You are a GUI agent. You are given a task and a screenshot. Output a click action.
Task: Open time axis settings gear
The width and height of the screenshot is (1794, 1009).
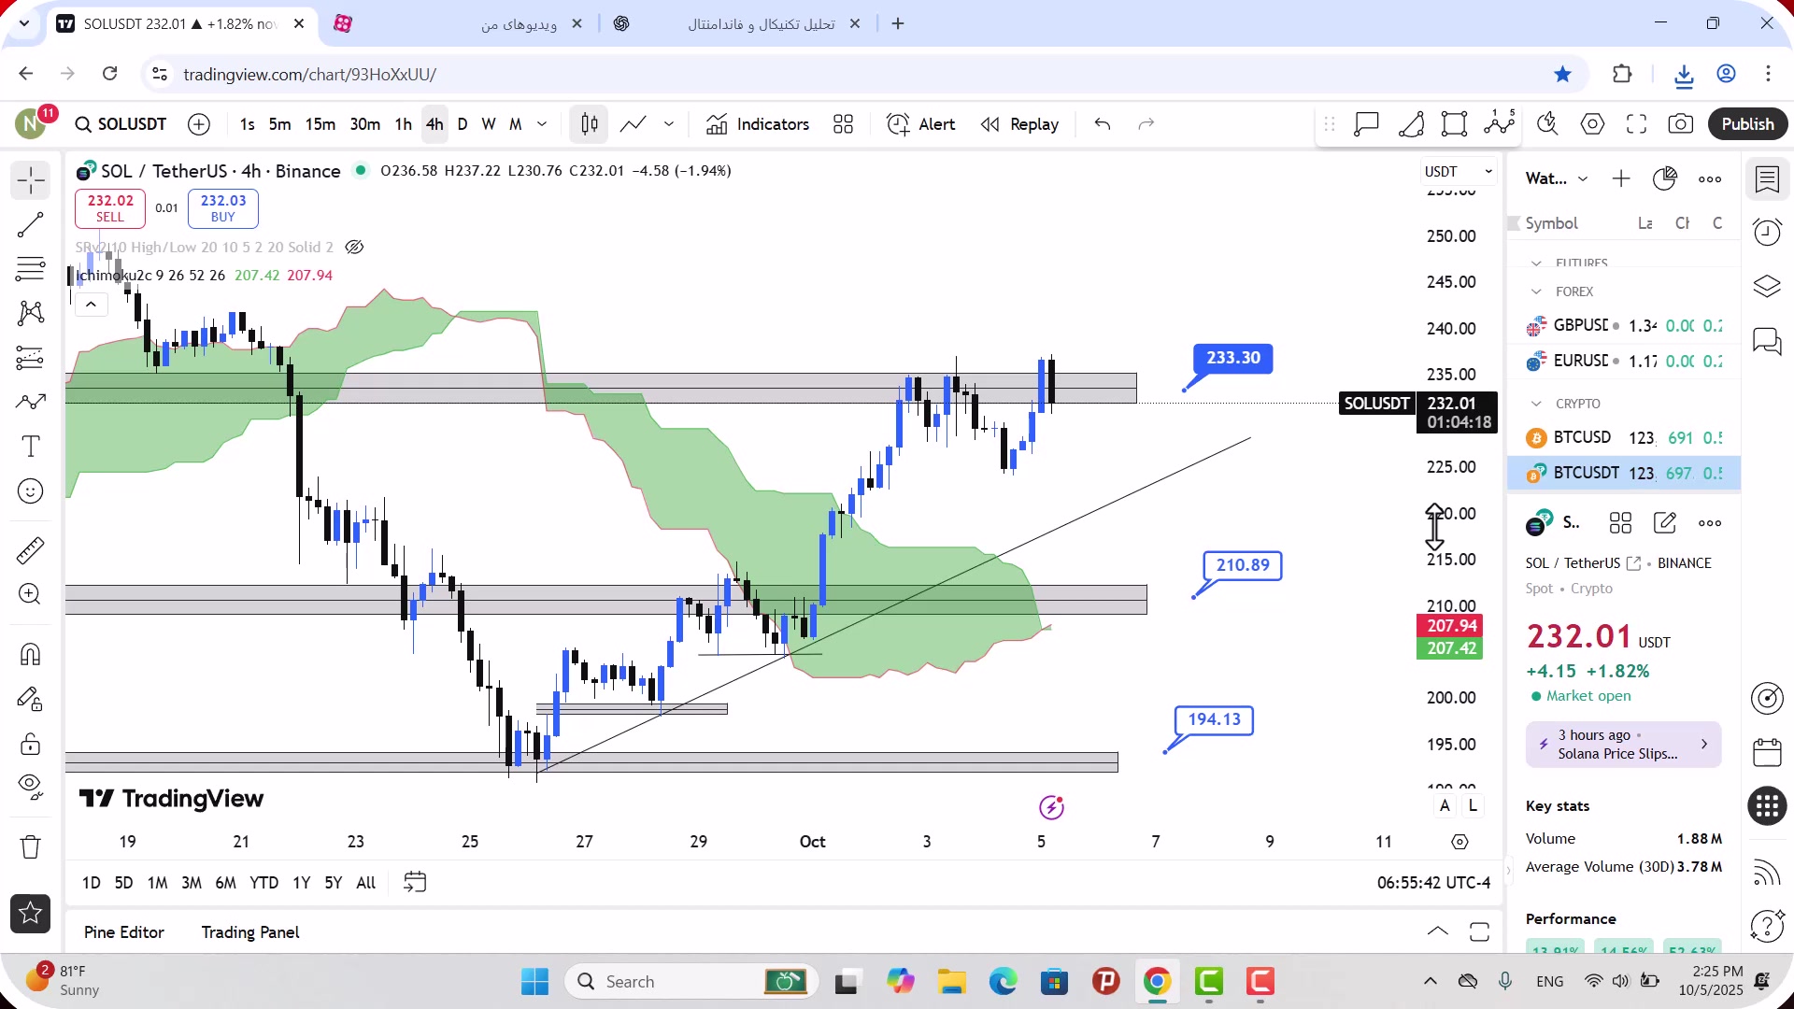[x=1459, y=842]
